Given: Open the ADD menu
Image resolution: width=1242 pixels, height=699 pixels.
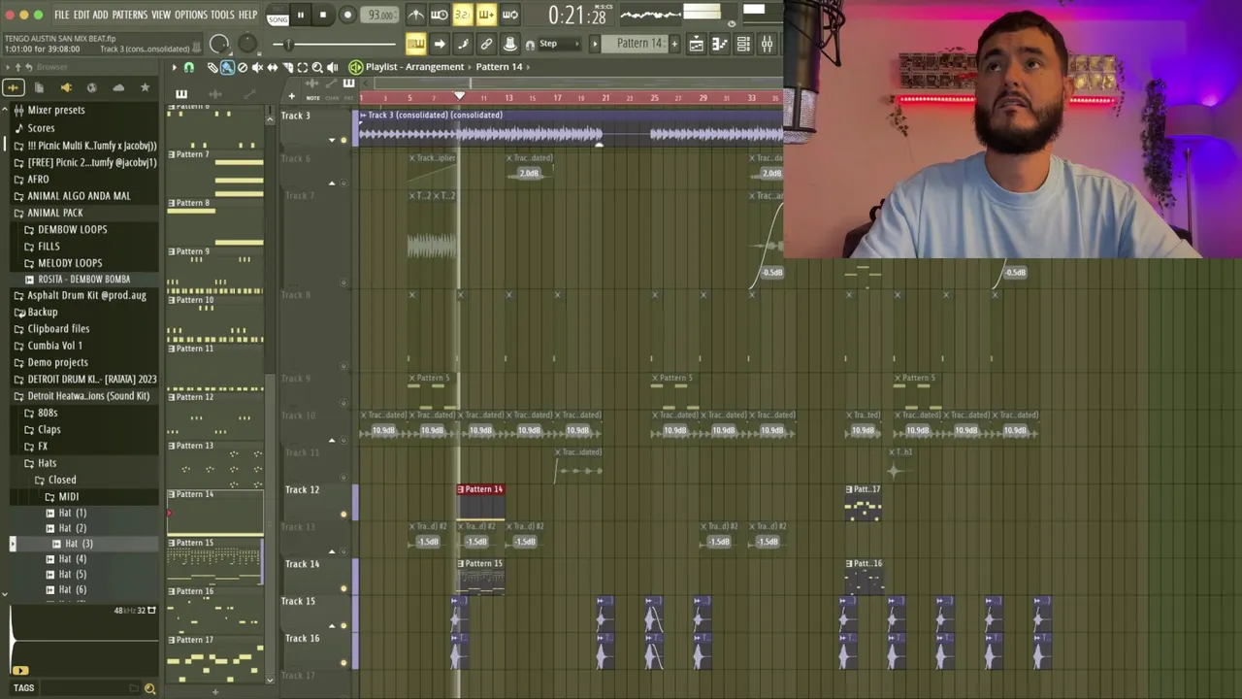Looking at the screenshot, I should [x=100, y=15].
